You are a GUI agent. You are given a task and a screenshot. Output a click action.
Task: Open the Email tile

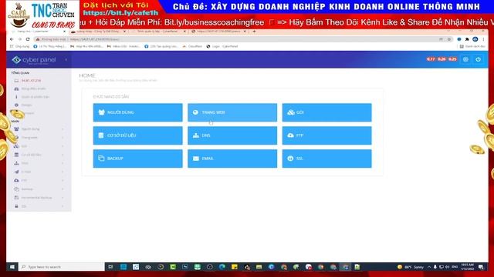(232, 159)
